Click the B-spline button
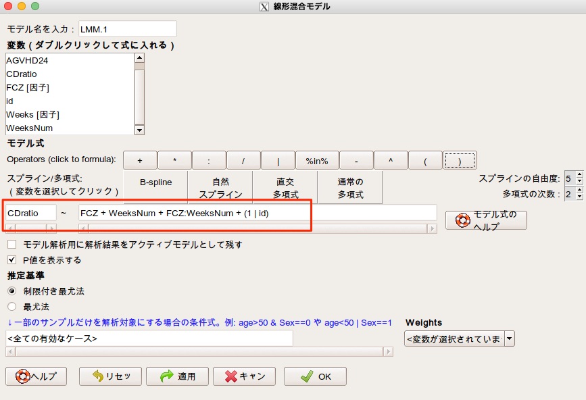Image resolution: width=586 pixels, height=400 pixels. [x=155, y=182]
